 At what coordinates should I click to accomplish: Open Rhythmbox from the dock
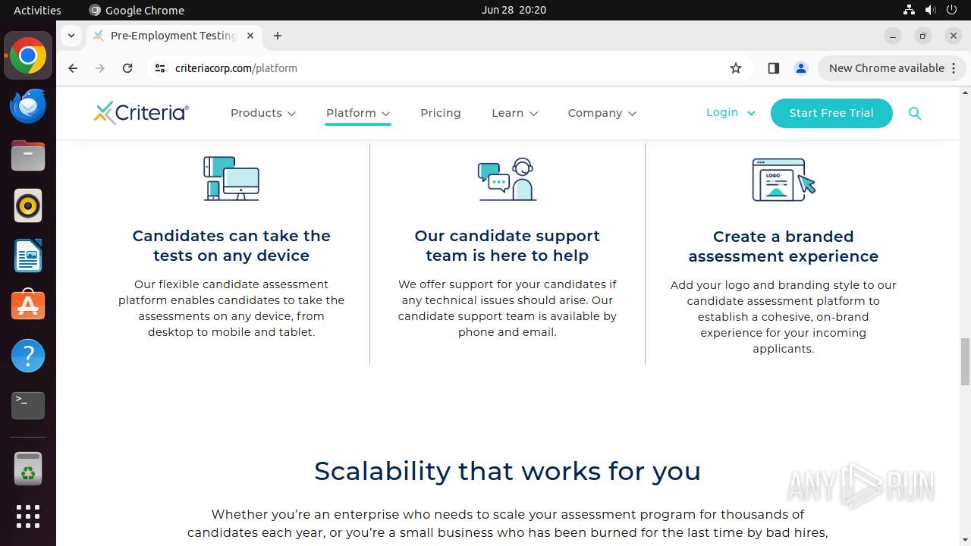28,206
